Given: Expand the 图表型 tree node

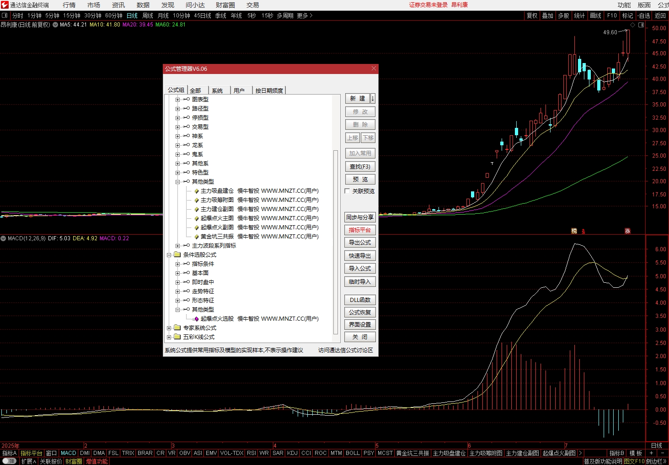Looking at the screenshot, I should pyautogui.click(x=178, y=100).
